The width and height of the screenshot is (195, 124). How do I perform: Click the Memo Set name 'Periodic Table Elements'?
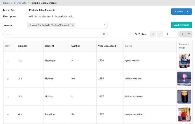tap(42, 10)
